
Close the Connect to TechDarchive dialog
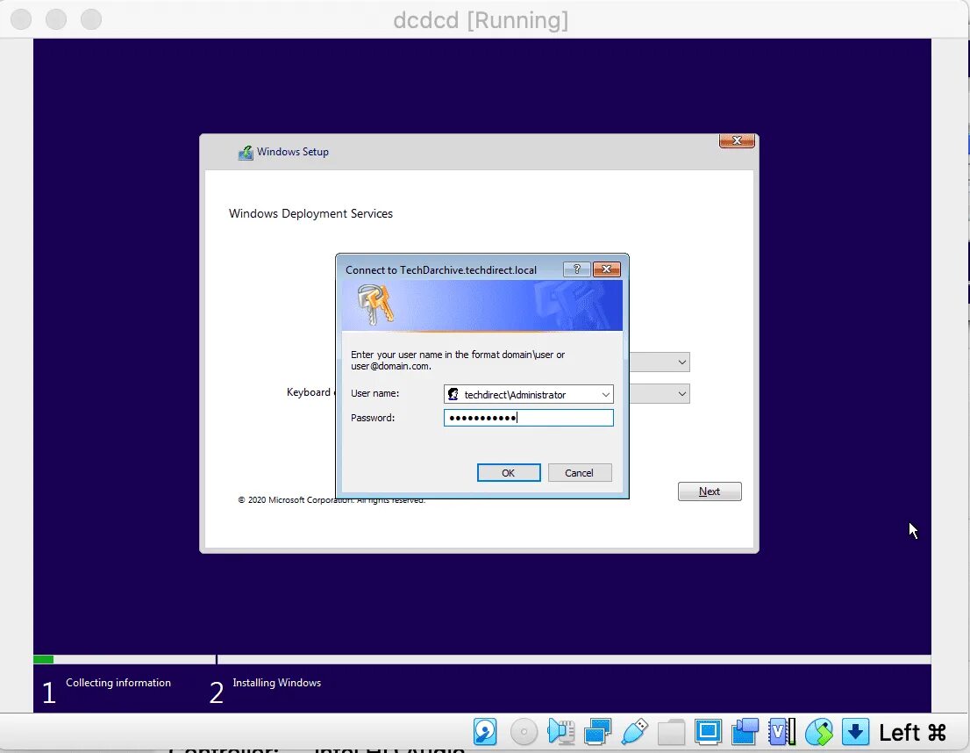pos(606,269)
